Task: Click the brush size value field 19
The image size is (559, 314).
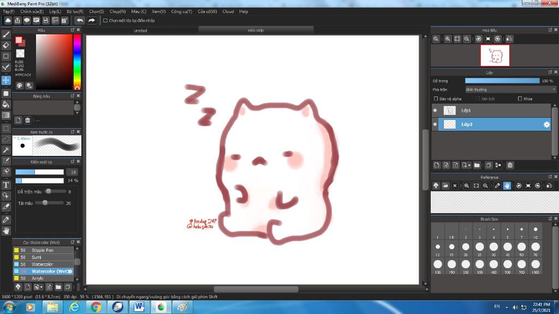Action: pos(73,172)
